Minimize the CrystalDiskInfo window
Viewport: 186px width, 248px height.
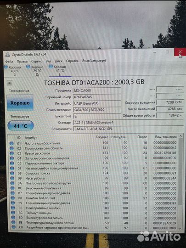point(155,52)
